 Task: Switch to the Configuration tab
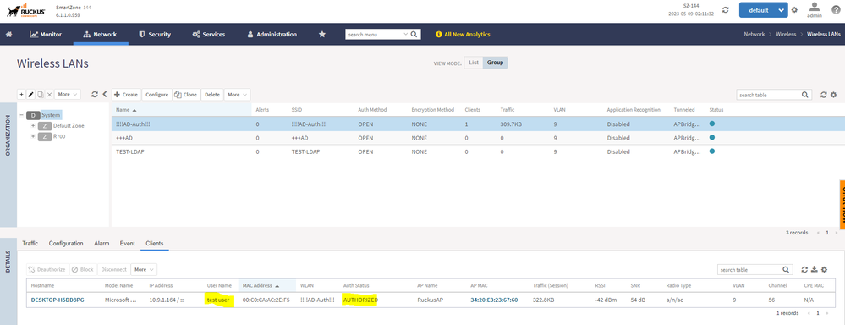click(66, 244)
